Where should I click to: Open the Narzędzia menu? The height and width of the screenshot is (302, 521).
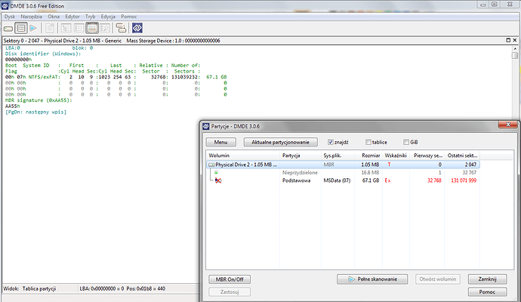click(x=31, y=17)
